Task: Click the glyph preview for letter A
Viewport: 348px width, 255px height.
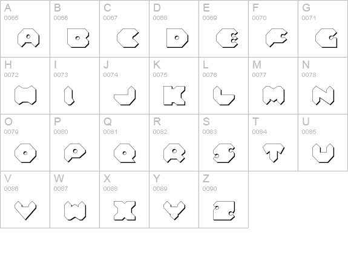Action: 28,38
